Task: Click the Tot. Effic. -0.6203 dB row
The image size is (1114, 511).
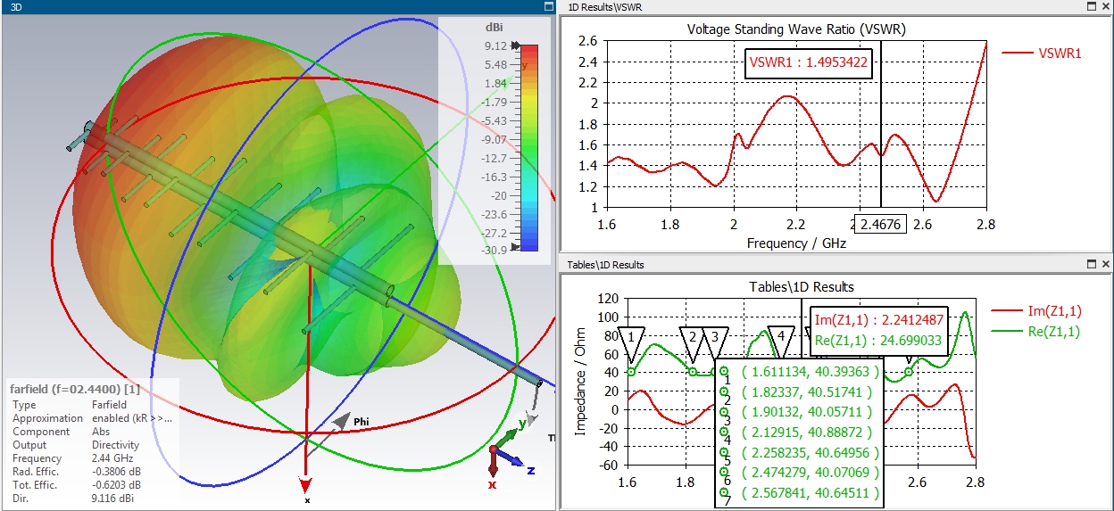Action: click(x=77, y=485)
